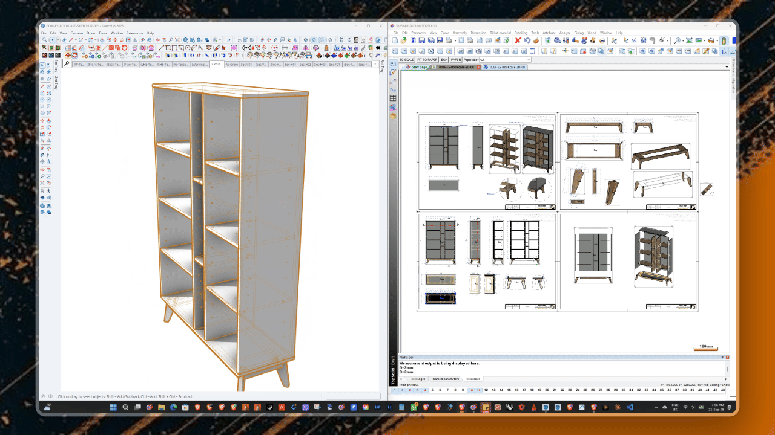Click TopSolid Open folder icon

(403, 40)
